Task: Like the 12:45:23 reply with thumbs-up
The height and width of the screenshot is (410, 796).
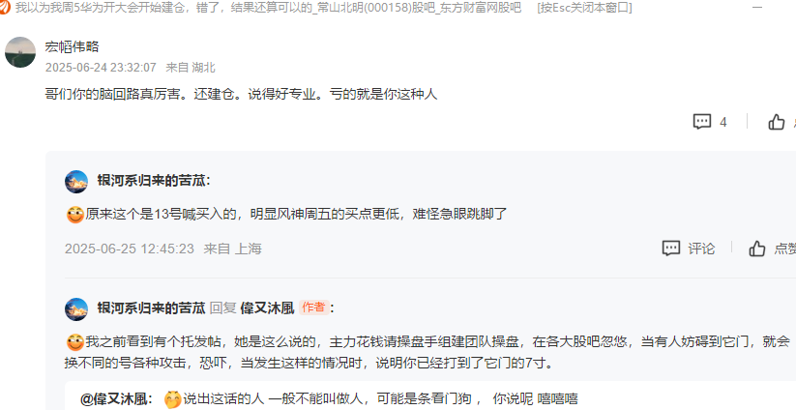Action: point(757,249)
